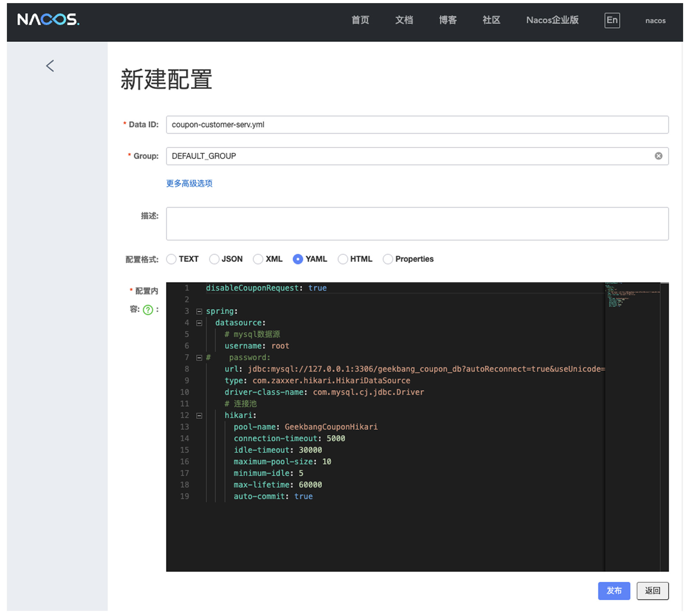
Task: Select JSON configuration format
Action: tap(214, 259)
